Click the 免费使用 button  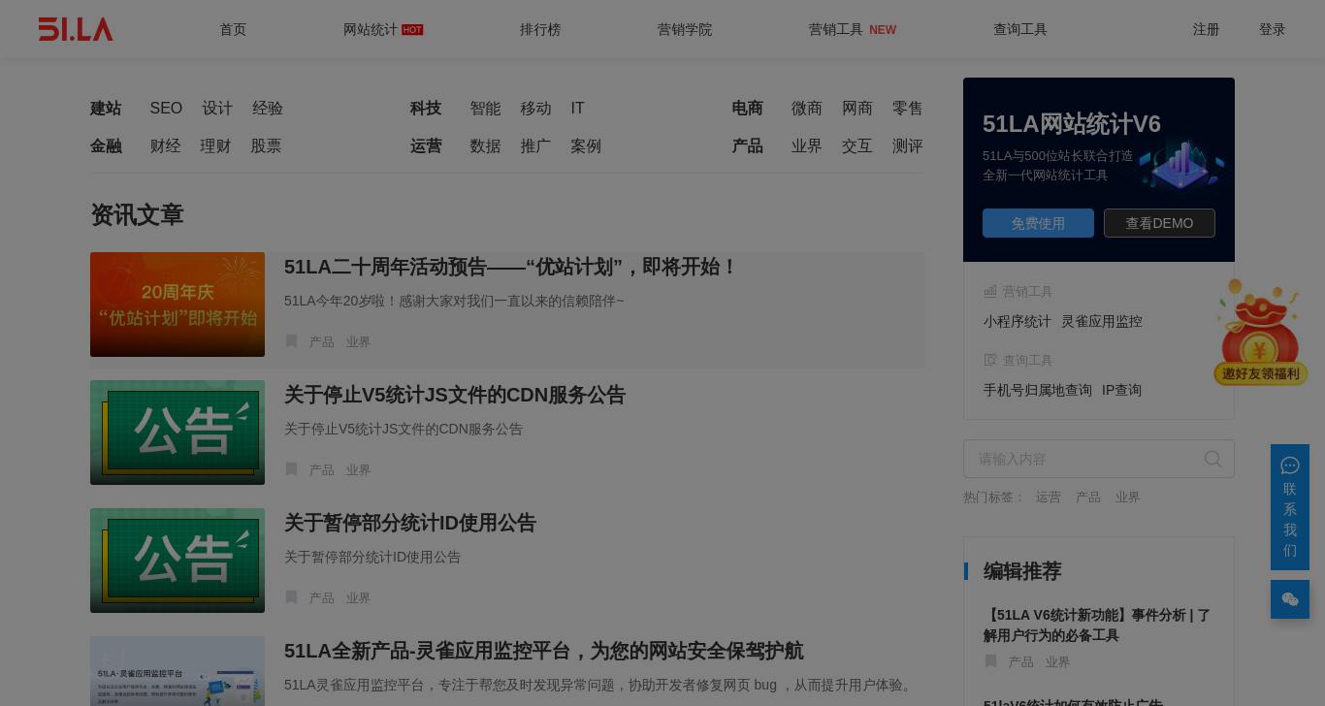point(1038,223)
